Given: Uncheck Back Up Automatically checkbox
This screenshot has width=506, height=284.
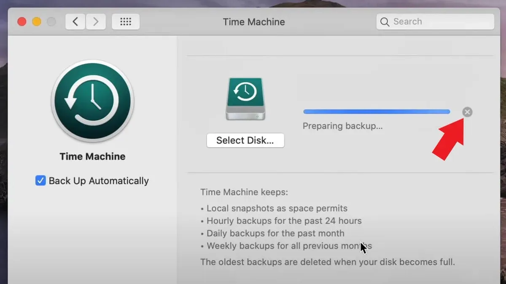Looking at the screenshot, I should (x=40, y=181).
